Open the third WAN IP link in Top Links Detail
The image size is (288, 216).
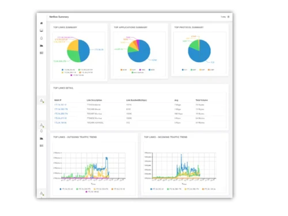pos(61,113)
